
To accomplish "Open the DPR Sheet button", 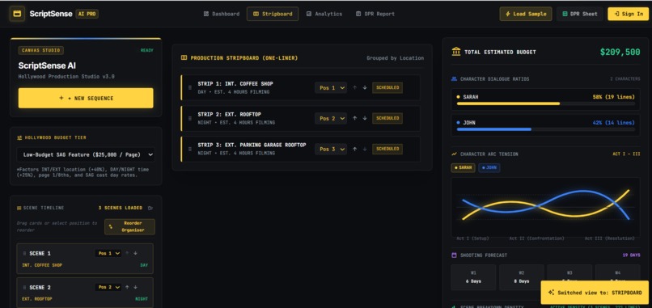I will tap(580, 14).
